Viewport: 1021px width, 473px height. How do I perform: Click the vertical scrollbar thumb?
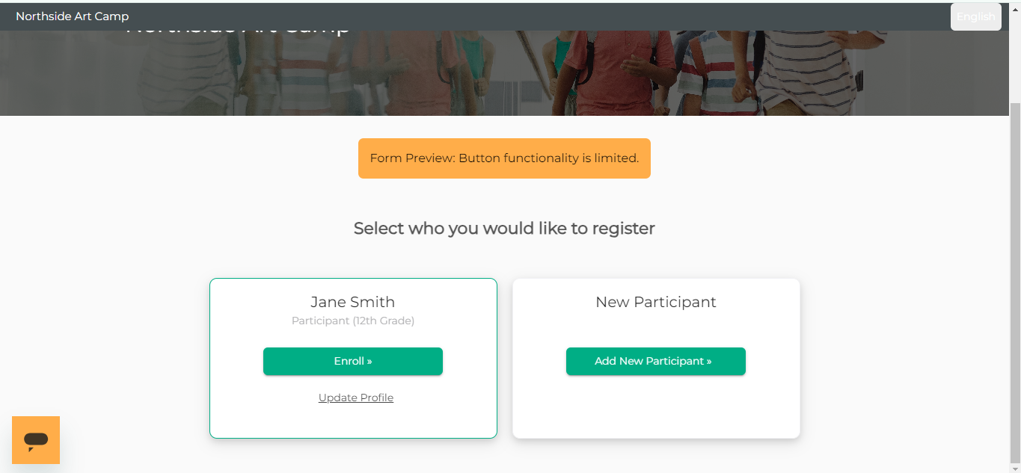pyautogui.click(x=1015, y=284)
